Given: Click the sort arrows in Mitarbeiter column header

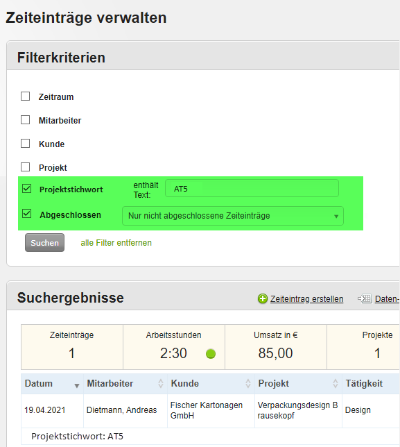Looking at the screenshot, I should [x=161, y=384].
